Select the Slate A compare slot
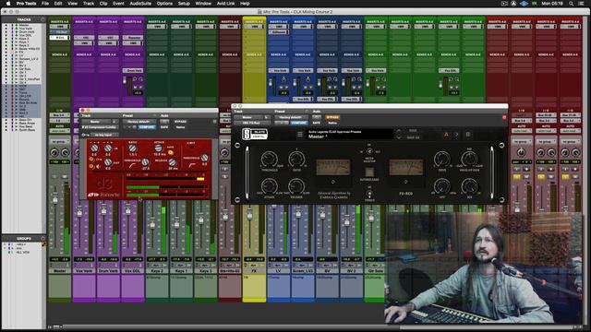Screen dimensions: 591x332 point(446,135)
